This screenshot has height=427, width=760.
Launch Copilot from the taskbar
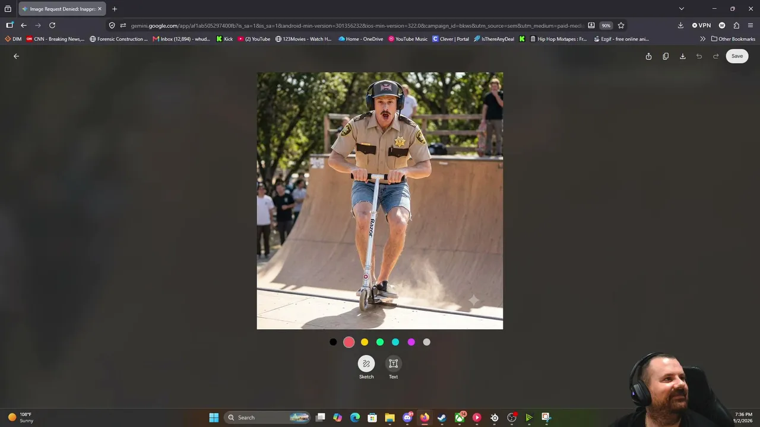[x=338, y=418]
